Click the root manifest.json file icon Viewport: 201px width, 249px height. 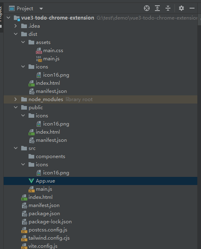[24, 206]
